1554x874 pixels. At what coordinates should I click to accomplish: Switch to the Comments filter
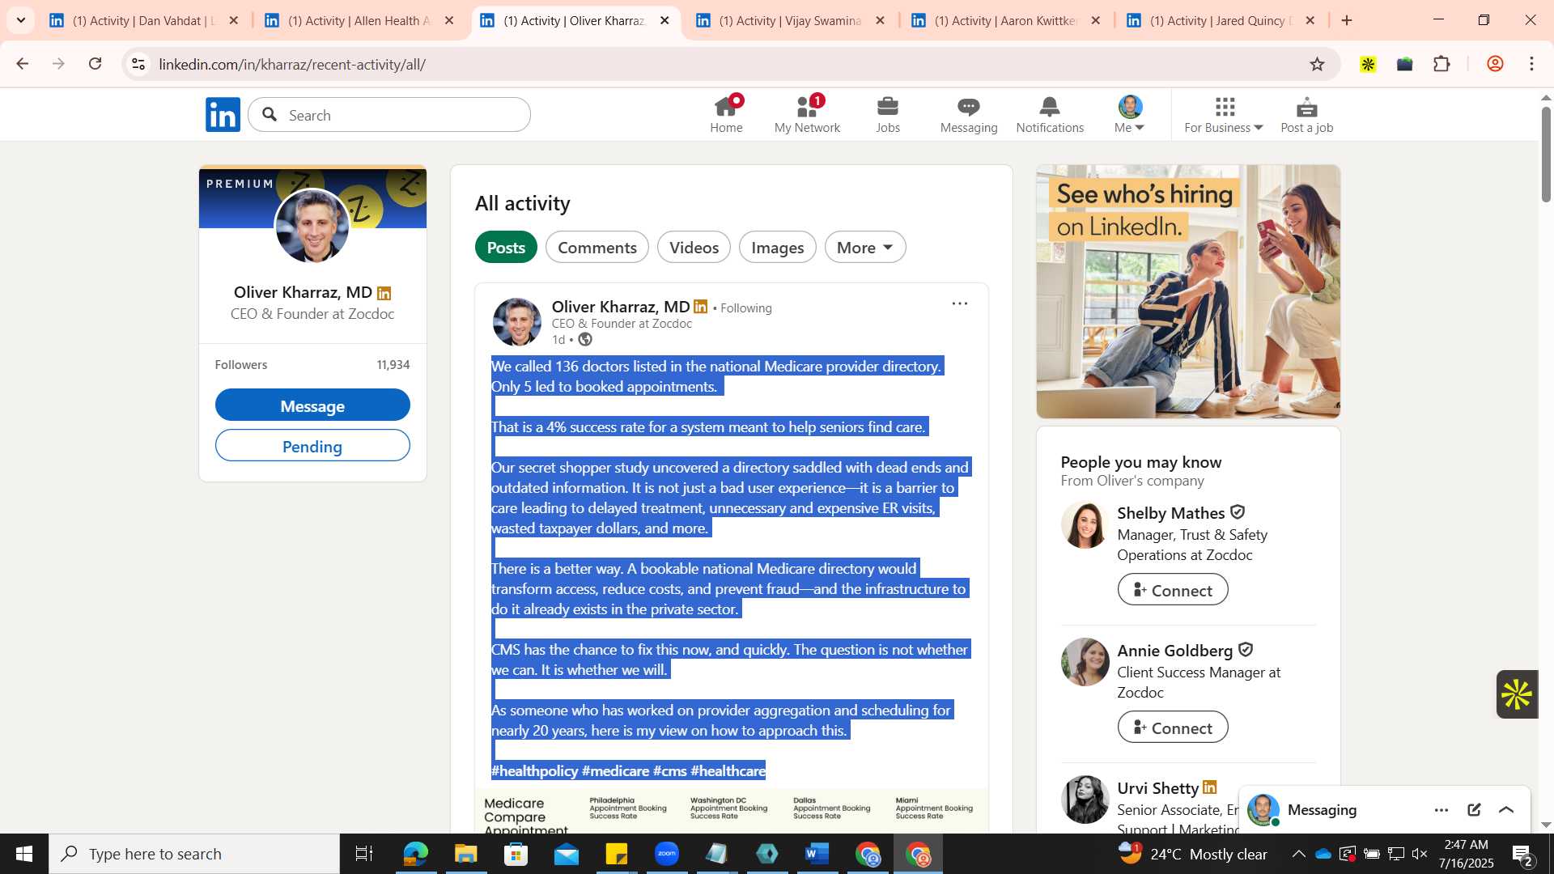pyautogui.click(x=597, y=248)
